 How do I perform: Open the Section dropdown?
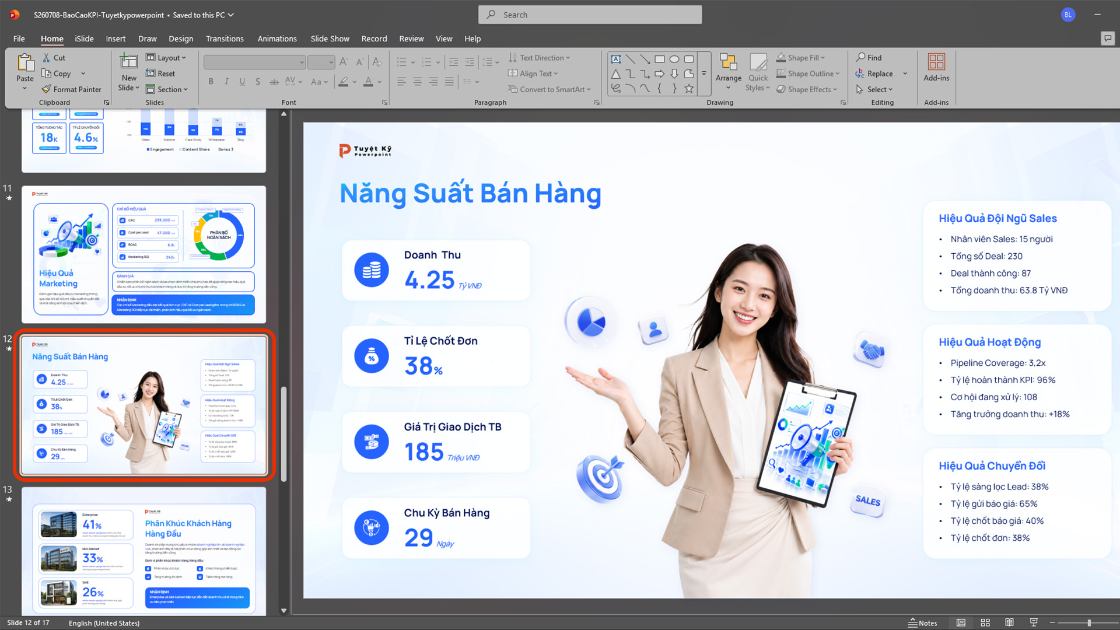coord(167,89)
